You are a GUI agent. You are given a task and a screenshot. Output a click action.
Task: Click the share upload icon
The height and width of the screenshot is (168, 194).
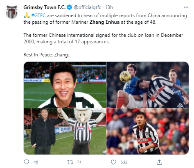159,162
